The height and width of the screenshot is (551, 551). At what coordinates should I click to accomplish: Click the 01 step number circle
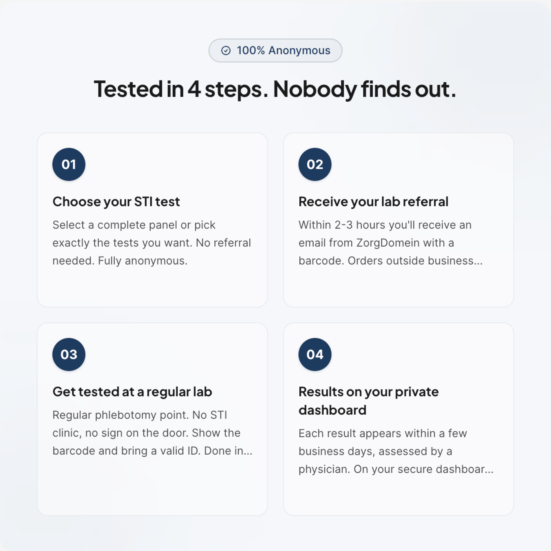click(x=69, y=164)
